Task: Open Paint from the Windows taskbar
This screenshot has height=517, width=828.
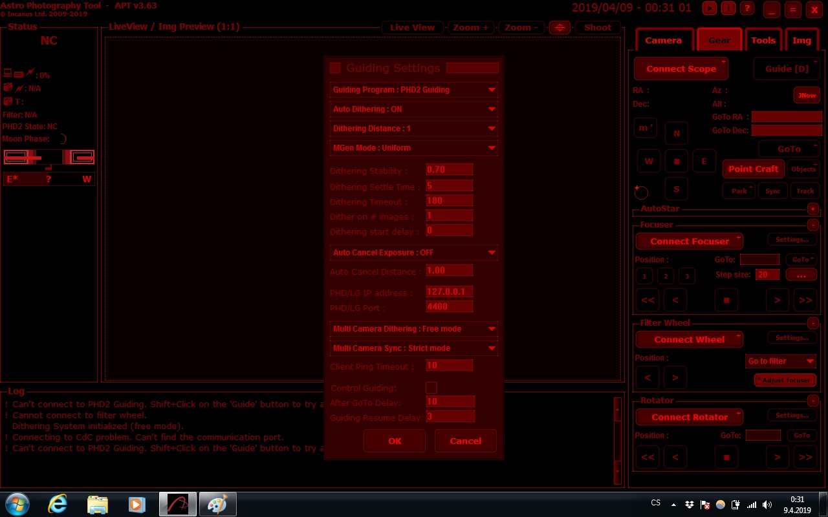Action: pos(217,503)
